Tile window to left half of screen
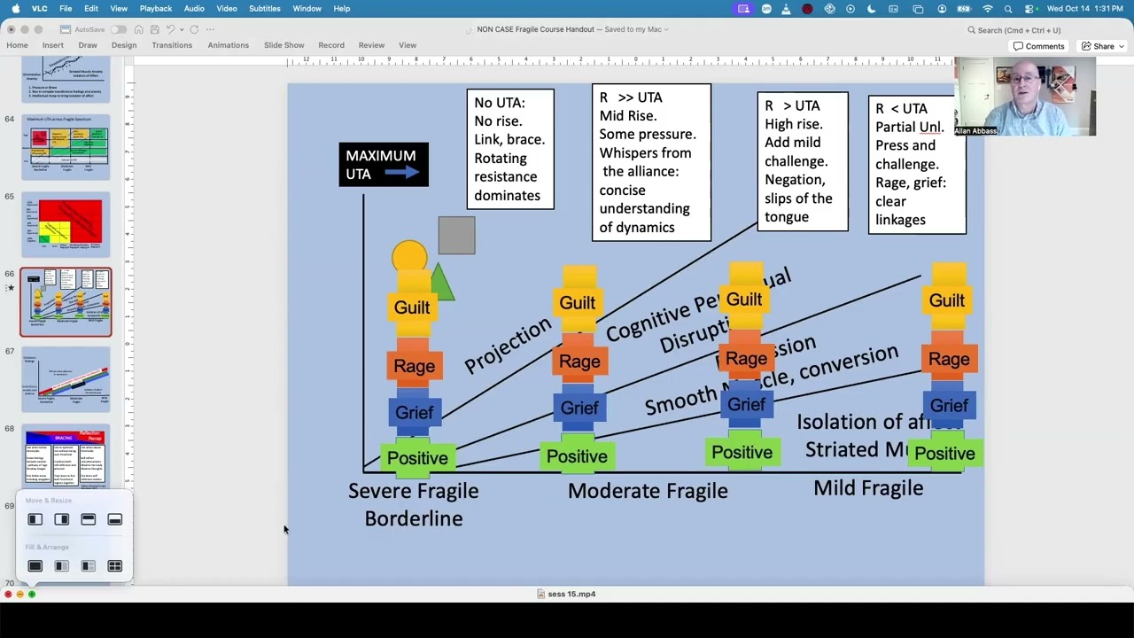Image resolution: width=1134 pixels, height=638 pixels. 35,519
